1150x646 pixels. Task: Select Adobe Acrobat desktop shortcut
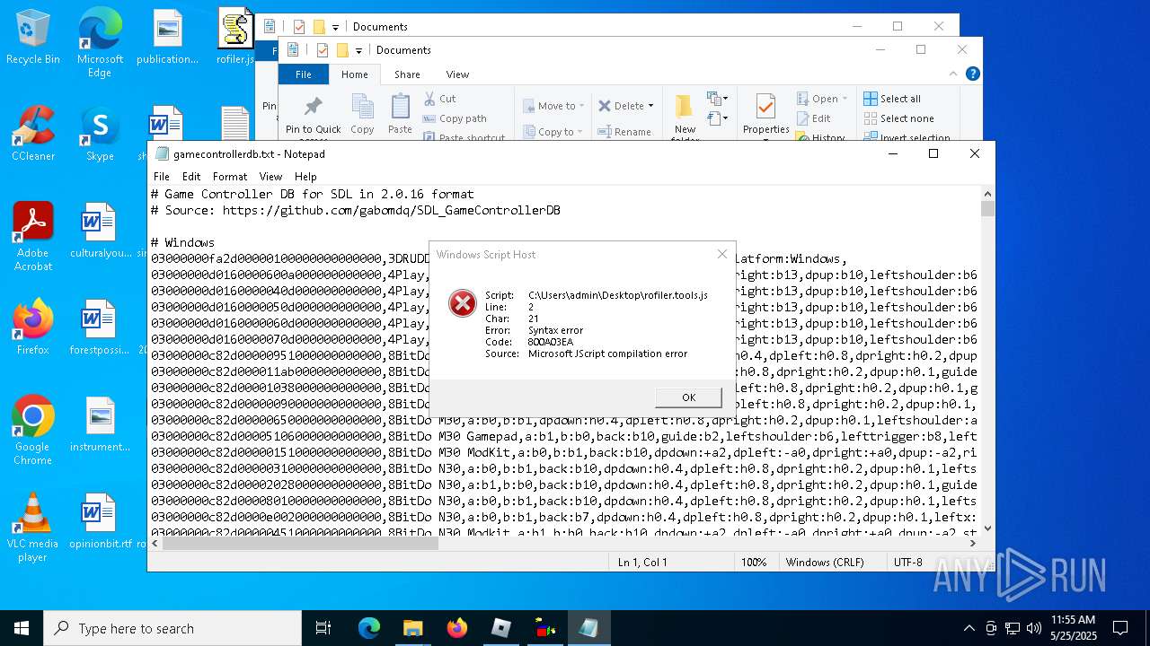click(x=33, y=237)
